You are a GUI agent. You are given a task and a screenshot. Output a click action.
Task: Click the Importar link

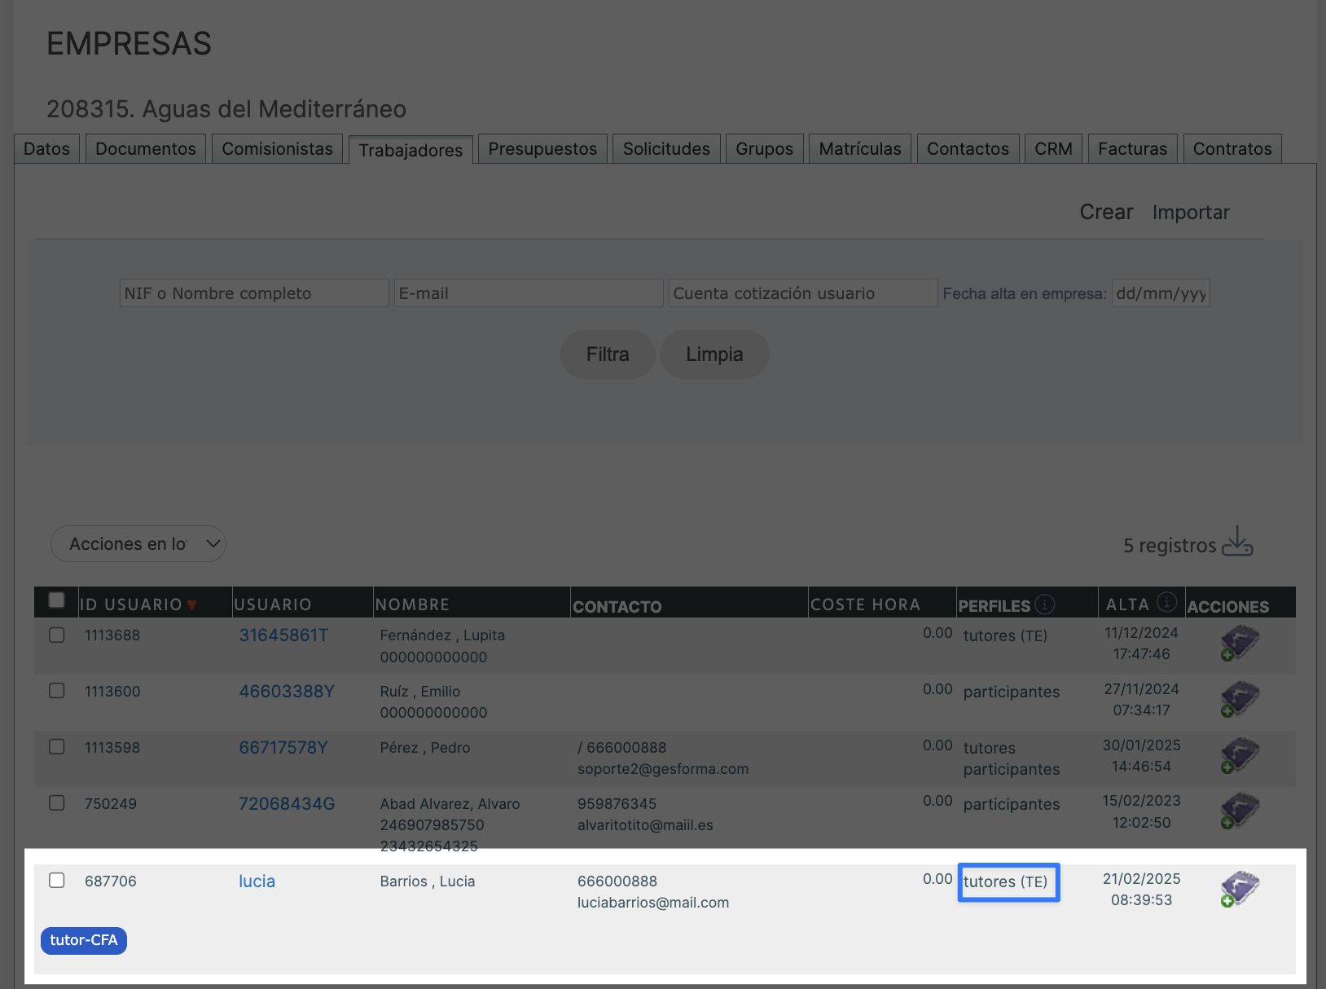[x=1191, y=213]
